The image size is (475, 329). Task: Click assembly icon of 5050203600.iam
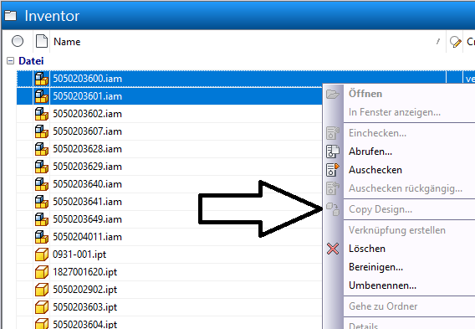pyautogui.click(x=42, y=79)
